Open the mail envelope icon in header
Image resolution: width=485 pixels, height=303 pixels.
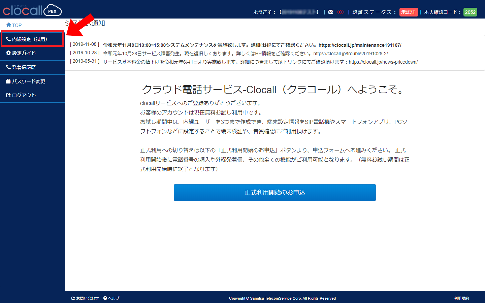331,12
